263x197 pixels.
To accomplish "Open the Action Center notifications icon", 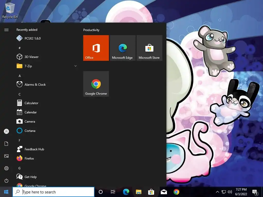I will coord(255,192).
